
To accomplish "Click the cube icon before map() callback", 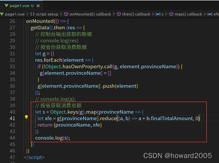I will click(x=171, y=14).
